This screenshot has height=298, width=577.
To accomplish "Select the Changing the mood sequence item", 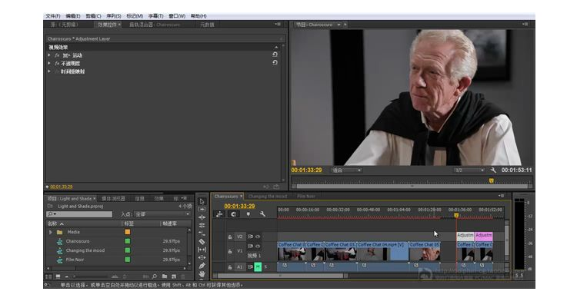I will tap(85, 250).
